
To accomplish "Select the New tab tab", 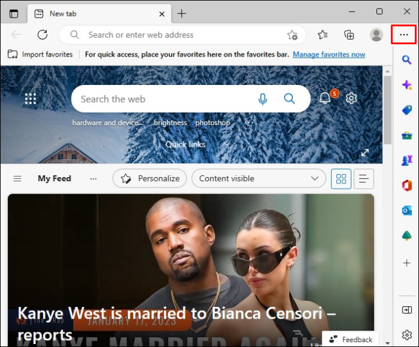I will [99, 13].
